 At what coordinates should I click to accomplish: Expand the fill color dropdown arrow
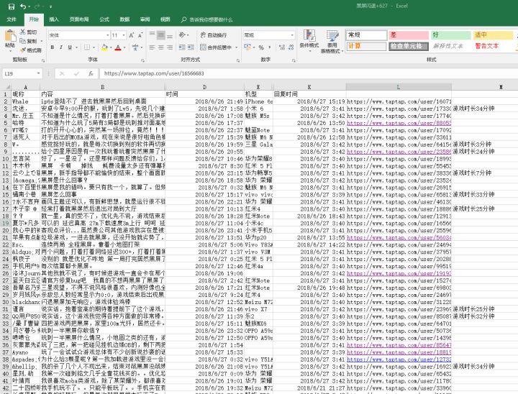(111, 47)
